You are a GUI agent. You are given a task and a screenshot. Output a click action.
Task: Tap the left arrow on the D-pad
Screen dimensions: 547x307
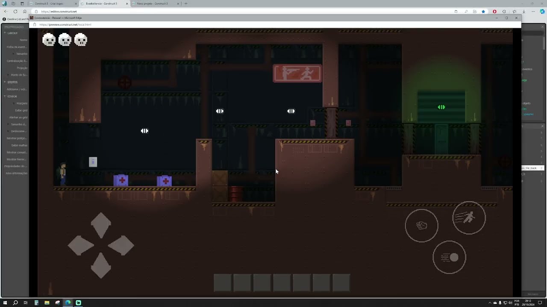(x=81, y=246)
